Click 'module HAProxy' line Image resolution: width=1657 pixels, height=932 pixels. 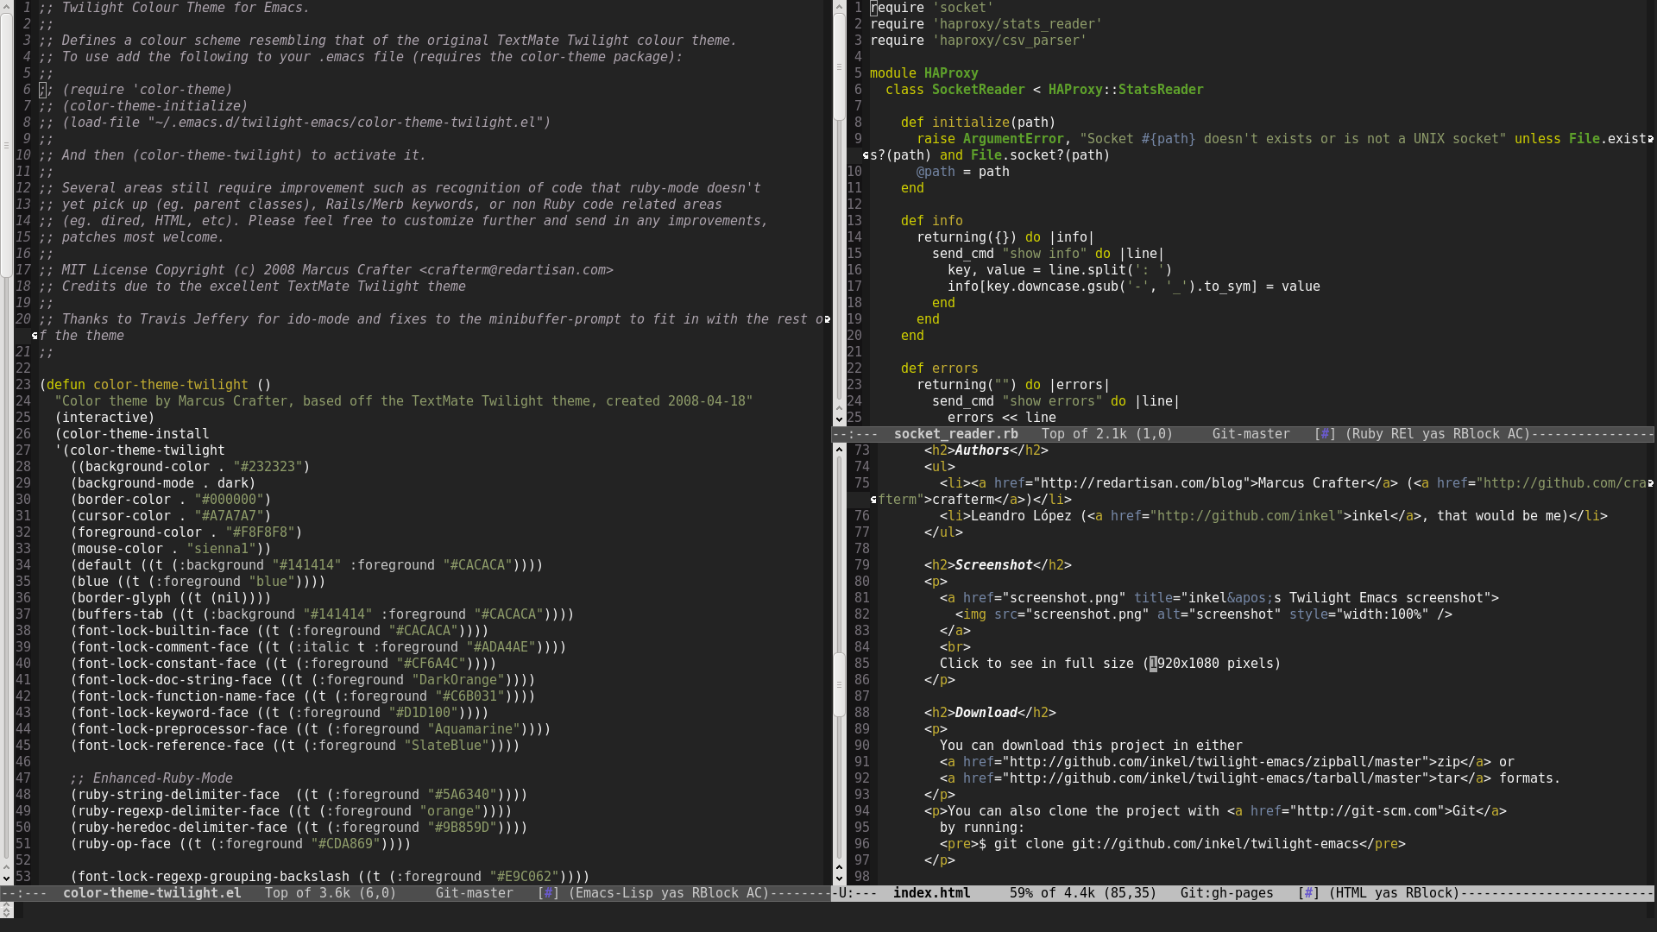click(x=923, y=73)
